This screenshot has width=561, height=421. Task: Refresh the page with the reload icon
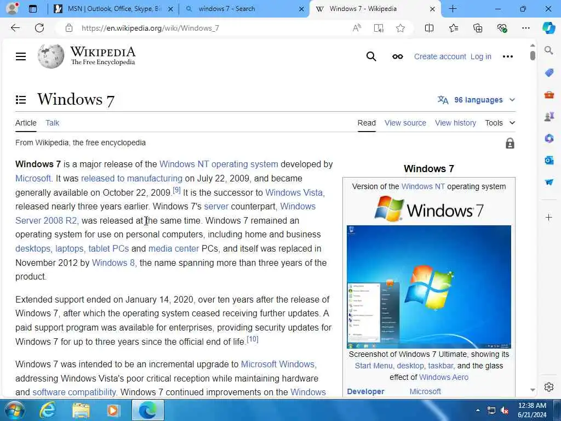coord(39,28)
